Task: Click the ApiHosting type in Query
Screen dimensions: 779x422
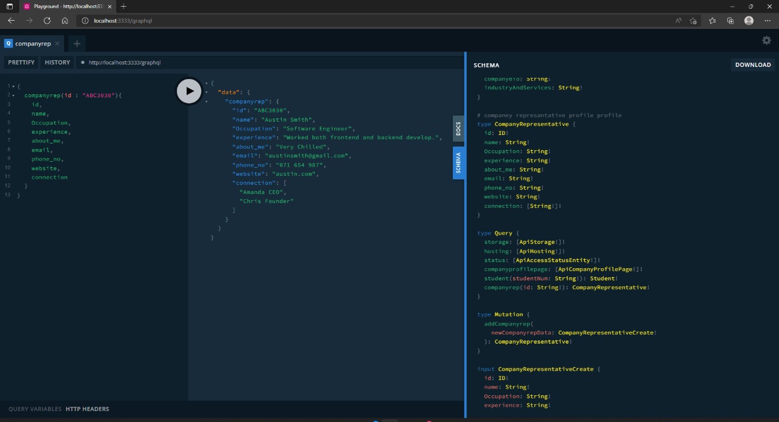Action: [536, 251]
